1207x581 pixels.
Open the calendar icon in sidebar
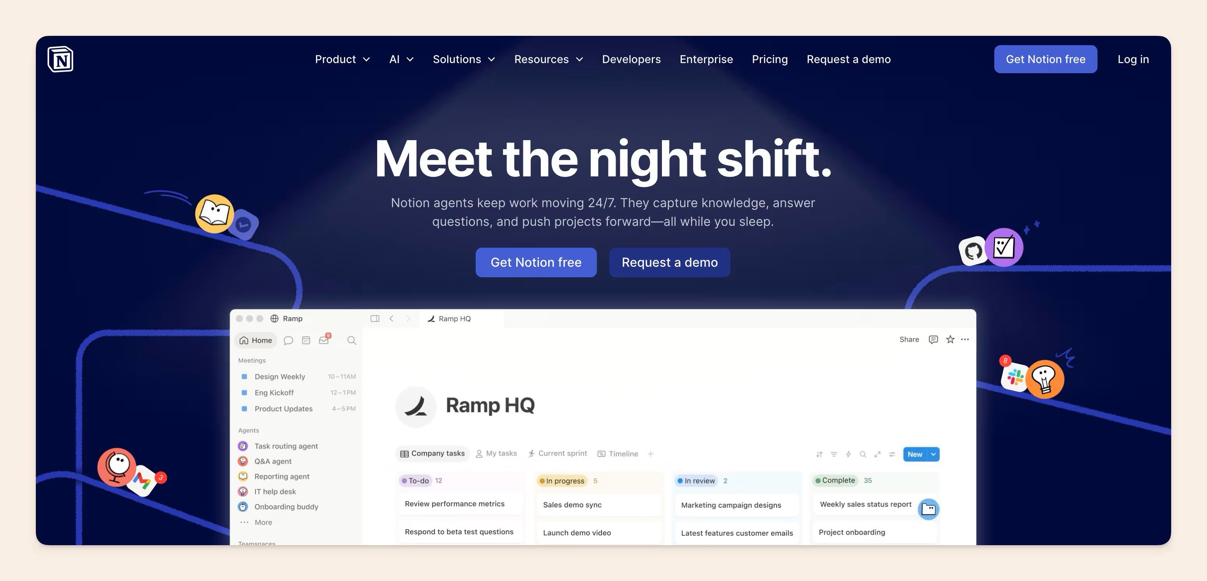point(306,340)
